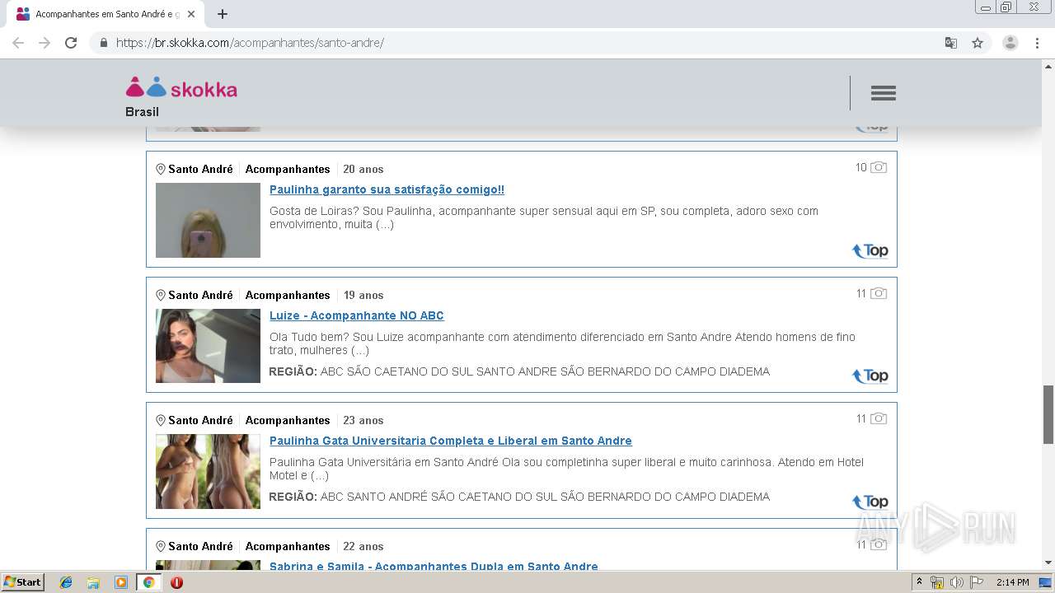Open the Paulinha garanto sua satisfação comigo link
The width and height of the screenshot is (1055, 593).
click(387, 189)
